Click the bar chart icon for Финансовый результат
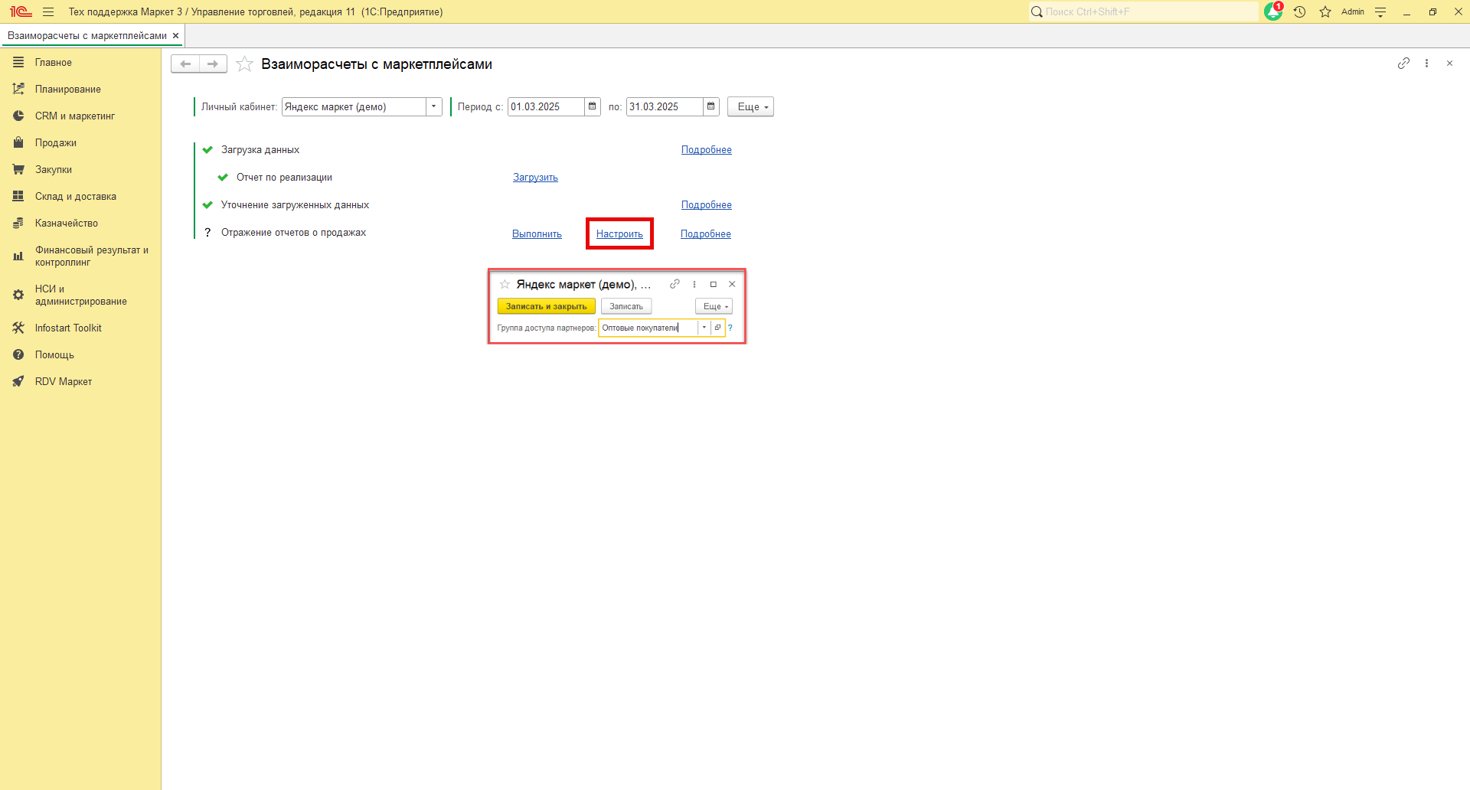This screenshot has height=790, width=1470. click(18, 256)
